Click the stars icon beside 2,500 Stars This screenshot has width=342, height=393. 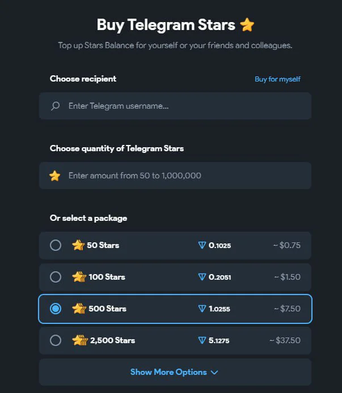pyautogui.click(x=80, y=340)
